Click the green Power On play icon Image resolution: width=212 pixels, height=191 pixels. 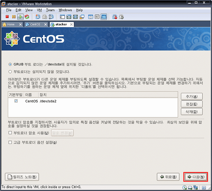coord(21,17)
